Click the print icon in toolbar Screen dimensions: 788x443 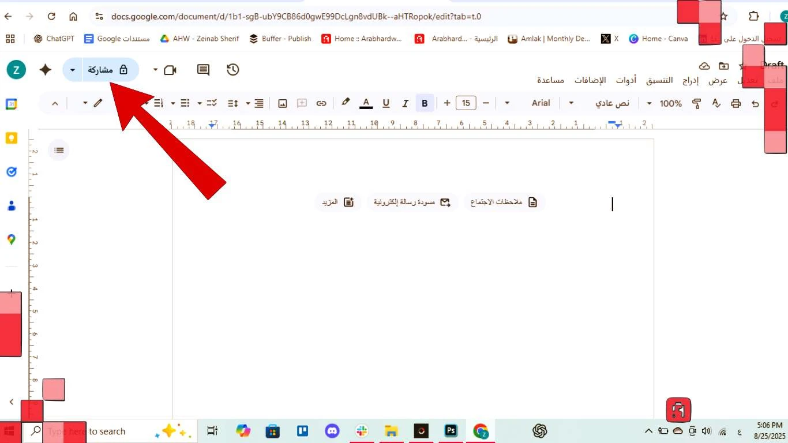click(736, 103)
